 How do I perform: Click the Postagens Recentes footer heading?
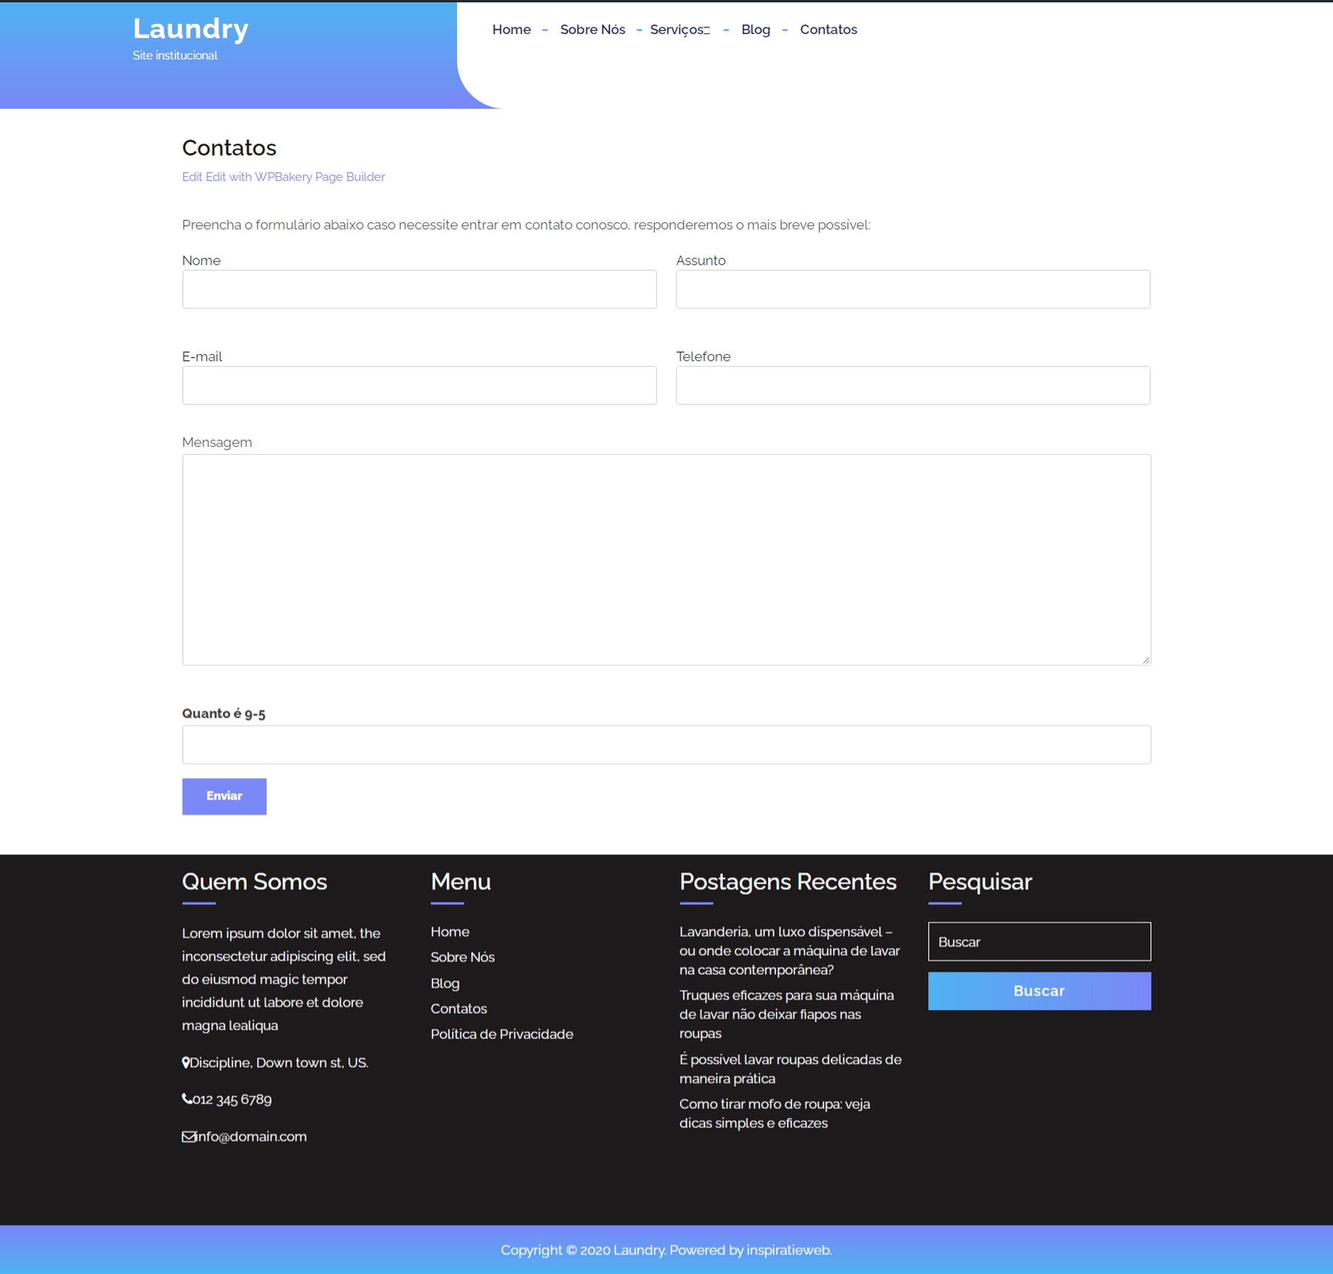[787, 881]
